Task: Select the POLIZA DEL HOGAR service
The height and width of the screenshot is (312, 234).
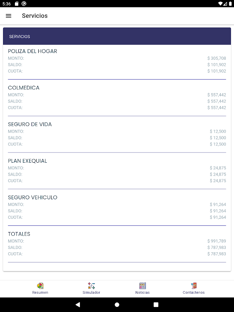Action: [x=117, y=61]
